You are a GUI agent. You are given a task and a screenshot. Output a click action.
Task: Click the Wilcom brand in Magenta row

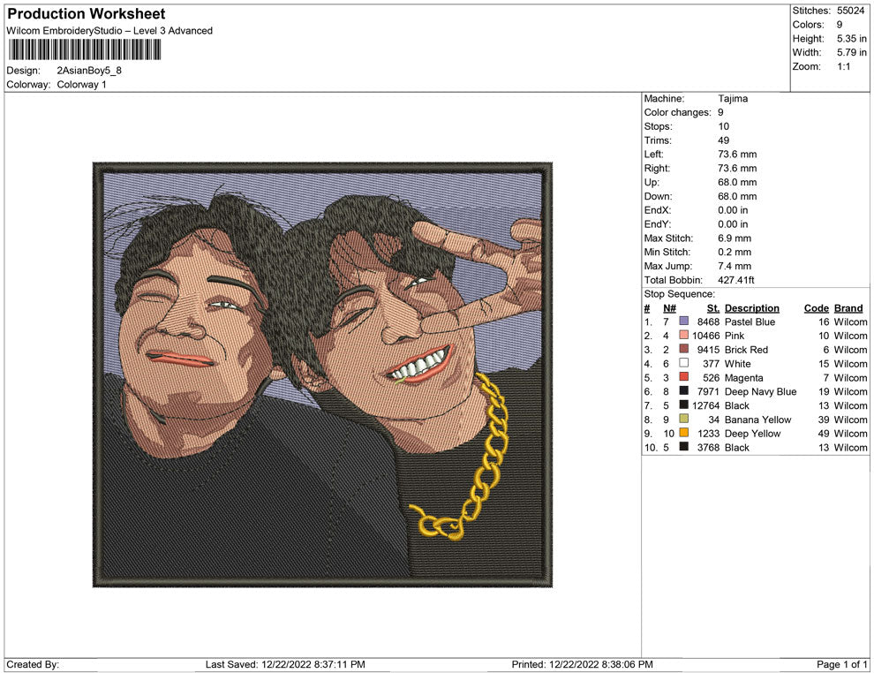point(850,377)
